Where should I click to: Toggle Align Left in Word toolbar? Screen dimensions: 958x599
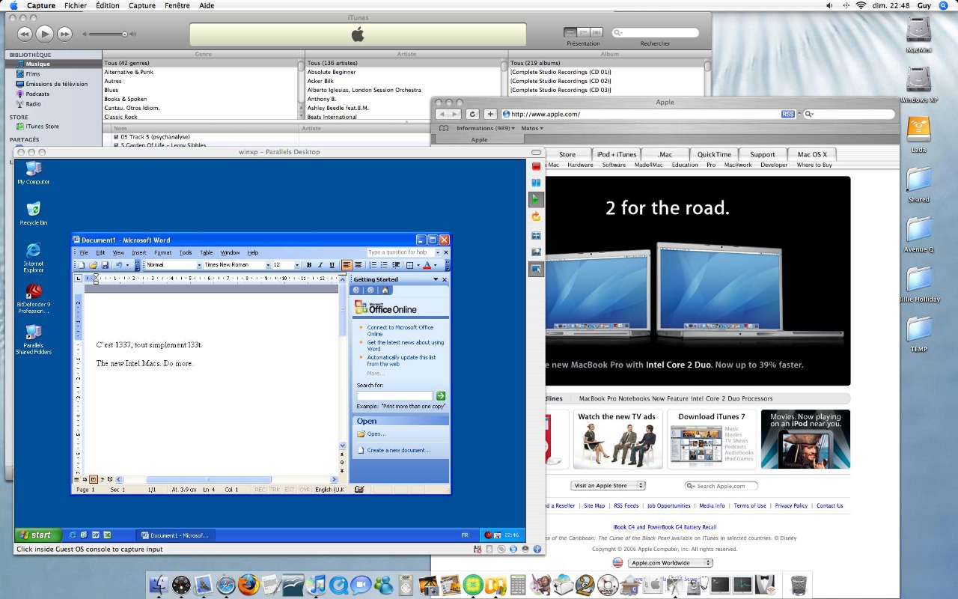(x=347, y=265)
